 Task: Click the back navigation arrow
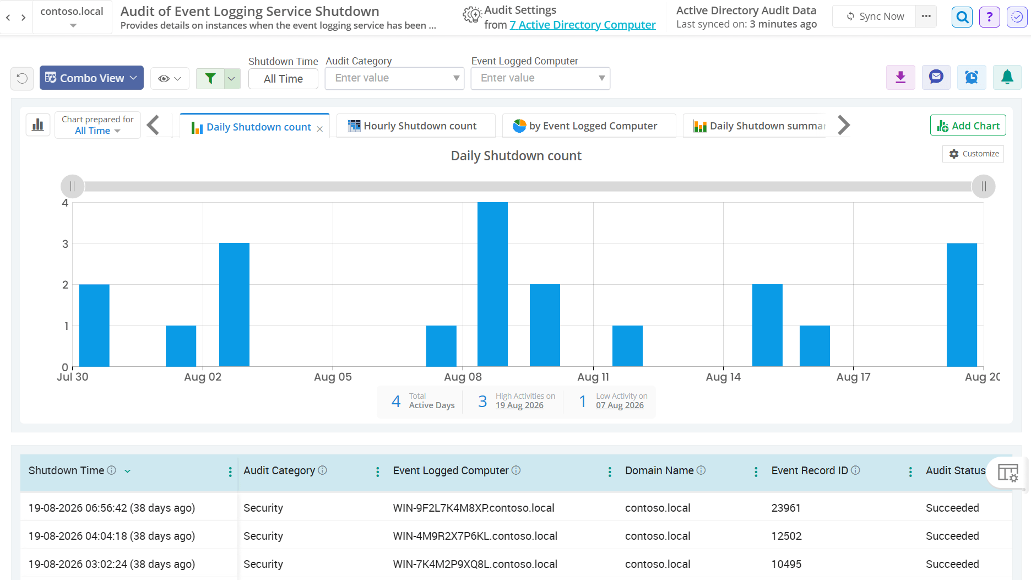point(8,18)
